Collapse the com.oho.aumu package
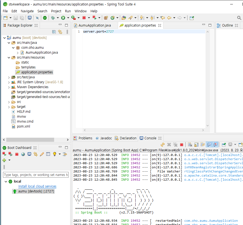Image resolution: width=243 pixels, height=225 pixels. (13, 48)
